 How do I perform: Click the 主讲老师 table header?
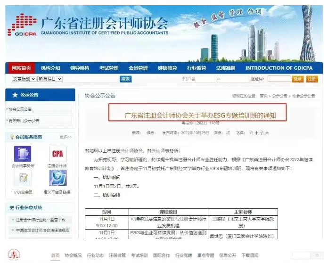pos(243,212)
